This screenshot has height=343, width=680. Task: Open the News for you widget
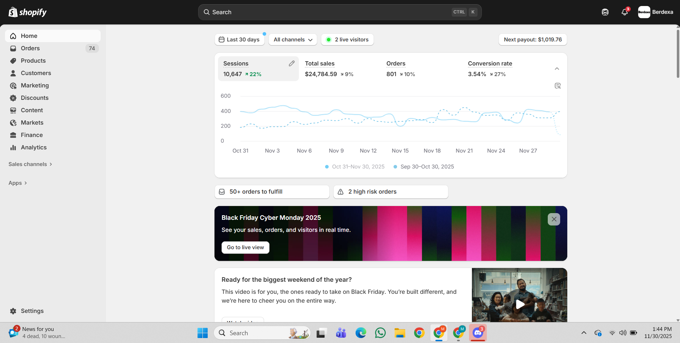pyautogui.click(x=37, y=333)
